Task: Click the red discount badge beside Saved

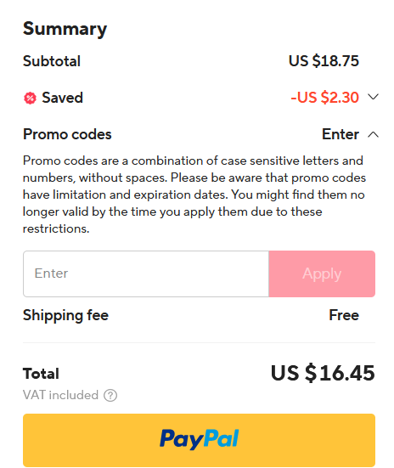Action: tap(30, 99)
